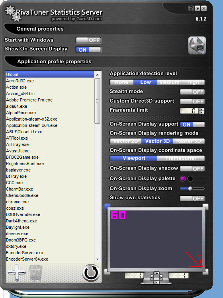Select the Global profile
Viewport: 223px width, 298px height.
click(50, 74)
